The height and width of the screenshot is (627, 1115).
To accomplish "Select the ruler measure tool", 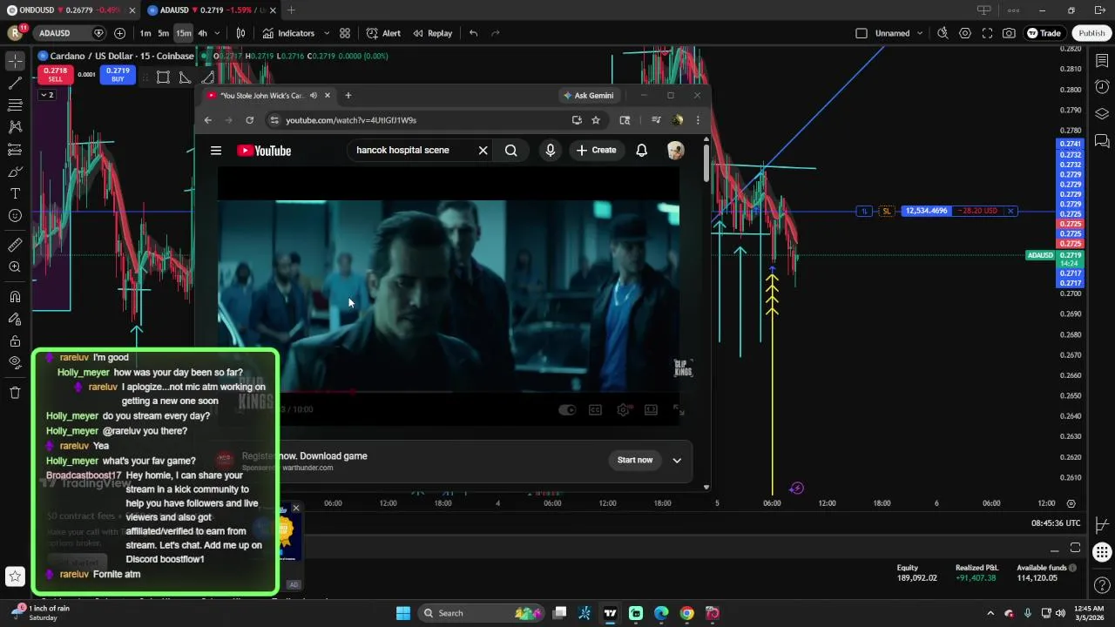I will (15, 245).
